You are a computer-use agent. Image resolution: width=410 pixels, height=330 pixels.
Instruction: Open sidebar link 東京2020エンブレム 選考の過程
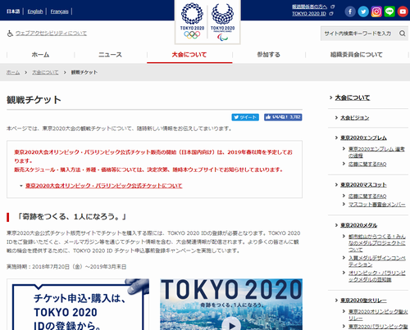(x=376, y=152)
